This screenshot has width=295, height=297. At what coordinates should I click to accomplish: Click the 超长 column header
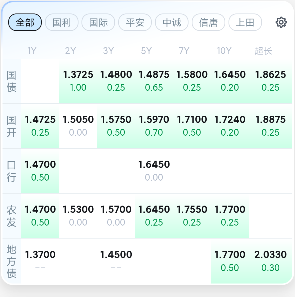(x=263, y=51)
